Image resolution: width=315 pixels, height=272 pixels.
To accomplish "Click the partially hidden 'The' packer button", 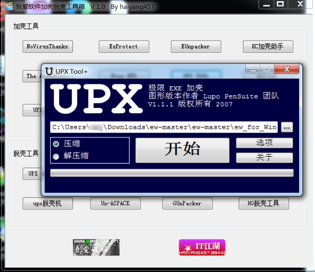I will (x=32, y=76).
